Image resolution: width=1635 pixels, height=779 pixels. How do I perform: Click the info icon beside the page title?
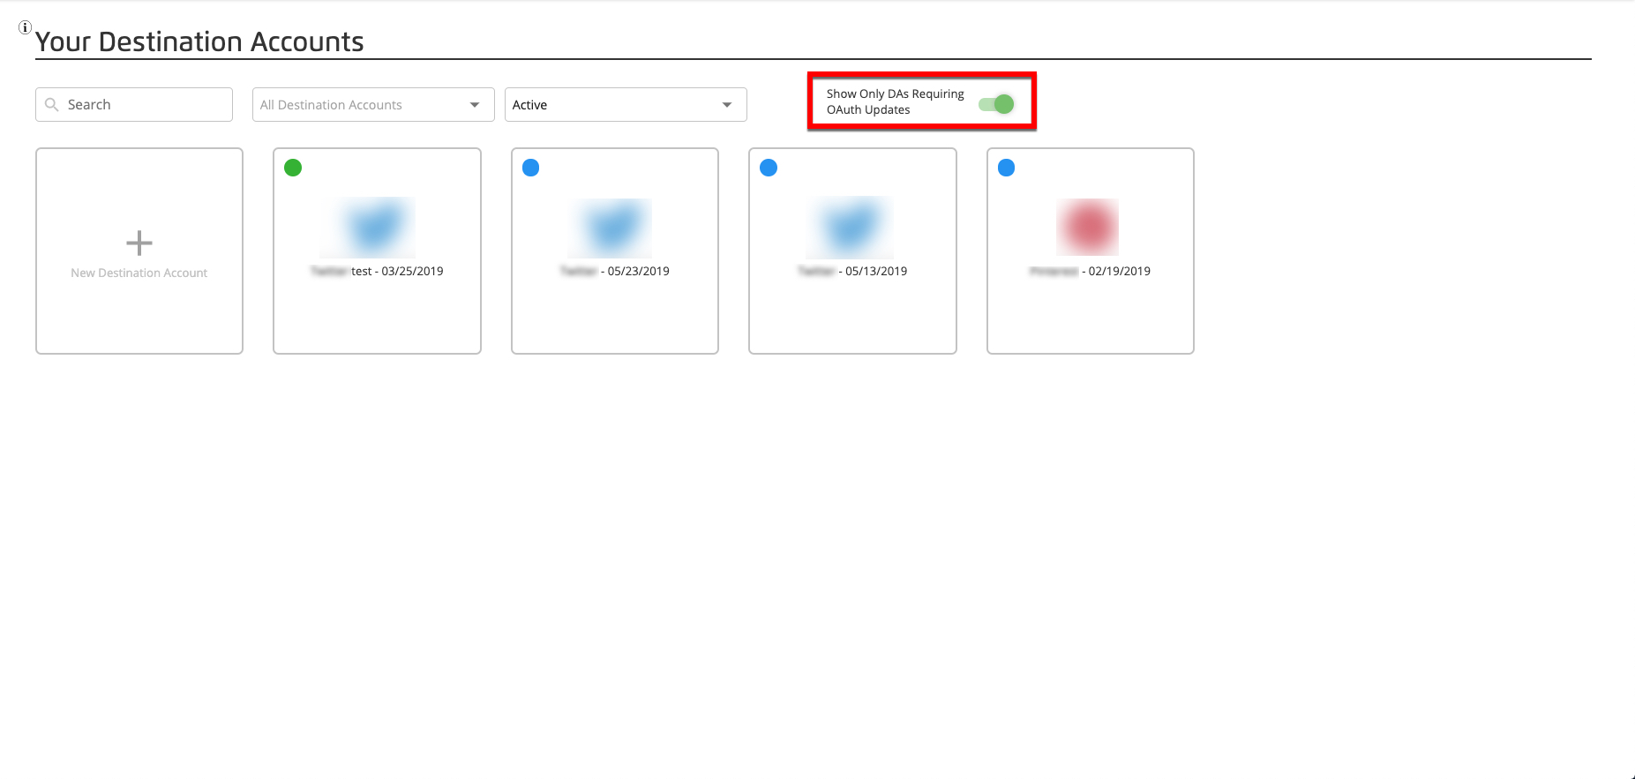point(26,27)
